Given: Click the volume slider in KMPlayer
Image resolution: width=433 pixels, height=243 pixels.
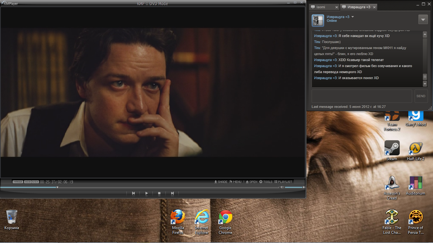Looking at the screenshot, I should tap(294, 187).
